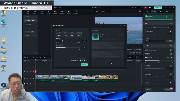Open the キーフレームパネル button
Viewport: 180px width, 101px height.
coord(169,89)
